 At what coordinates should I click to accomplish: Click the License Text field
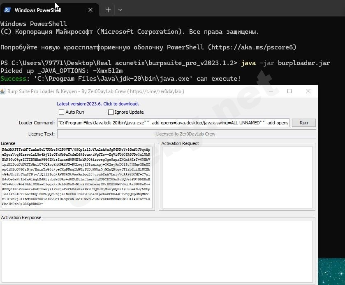coord(187,134)
